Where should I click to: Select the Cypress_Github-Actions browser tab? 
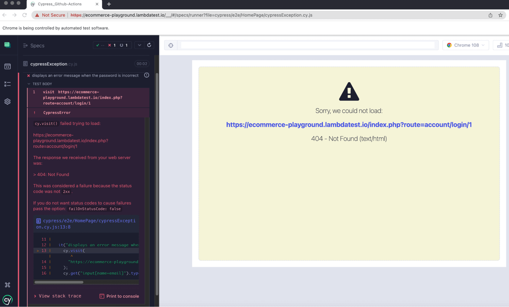pyautogui.click(x=59, y=4)
